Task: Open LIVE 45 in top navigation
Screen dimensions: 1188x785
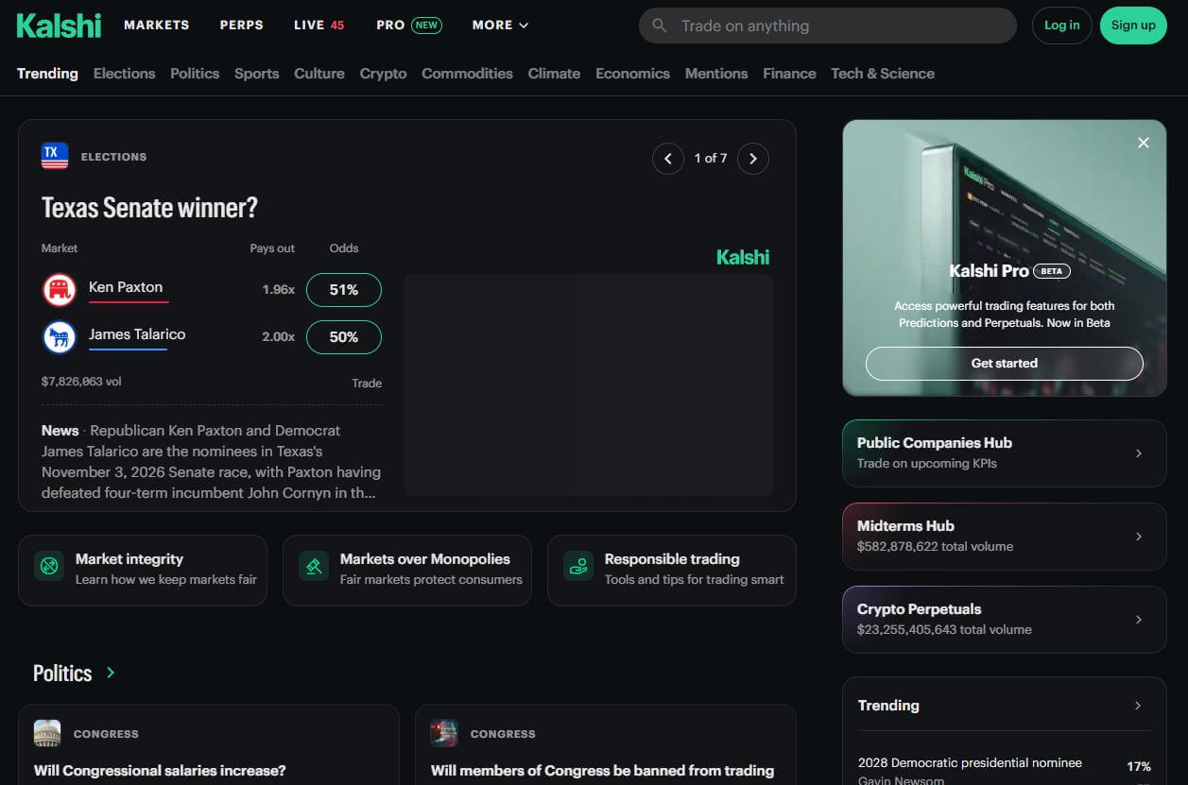Action: coord(319,26)
